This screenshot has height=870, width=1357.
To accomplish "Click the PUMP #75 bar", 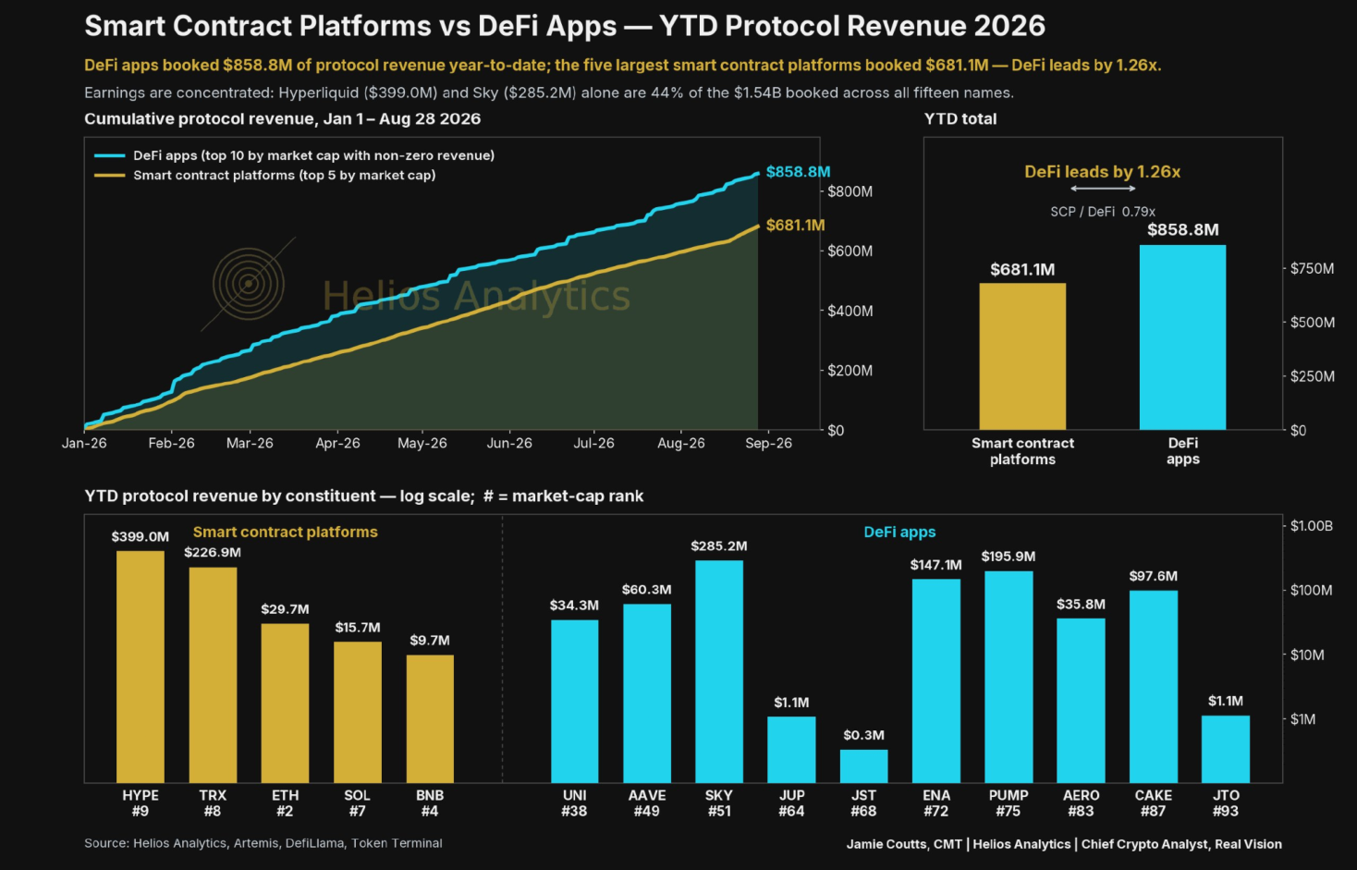I will pos(1009,677).
